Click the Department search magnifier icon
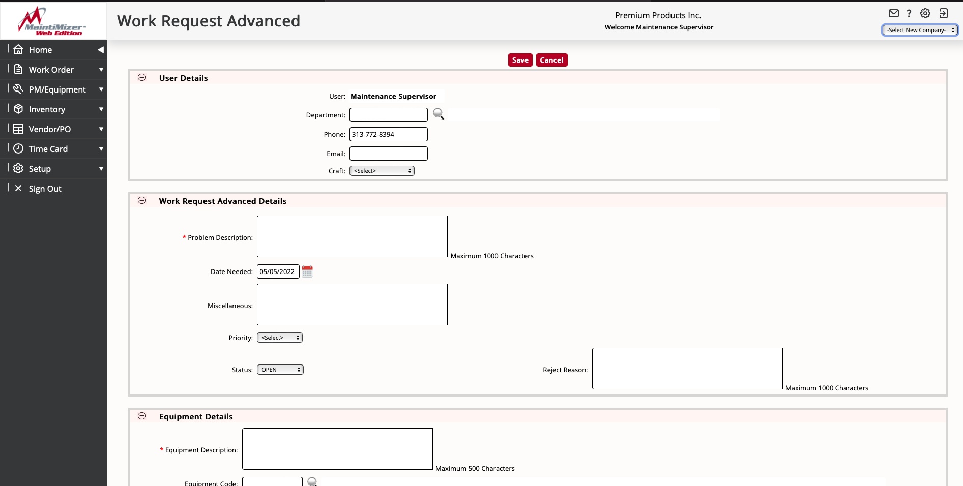 click(x=439, y=114)
